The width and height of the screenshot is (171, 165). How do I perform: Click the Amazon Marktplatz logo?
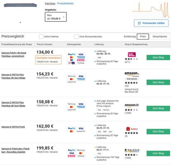pos(132,74)
